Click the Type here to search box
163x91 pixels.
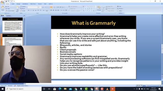[x=23, y=89]
